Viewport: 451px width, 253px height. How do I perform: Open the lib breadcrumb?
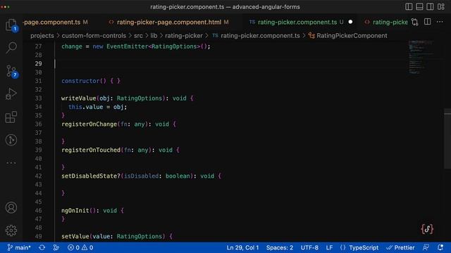[154, 36]
